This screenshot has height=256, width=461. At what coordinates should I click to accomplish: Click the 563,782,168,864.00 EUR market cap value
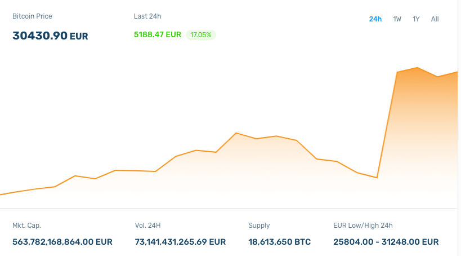coord(62,242)
